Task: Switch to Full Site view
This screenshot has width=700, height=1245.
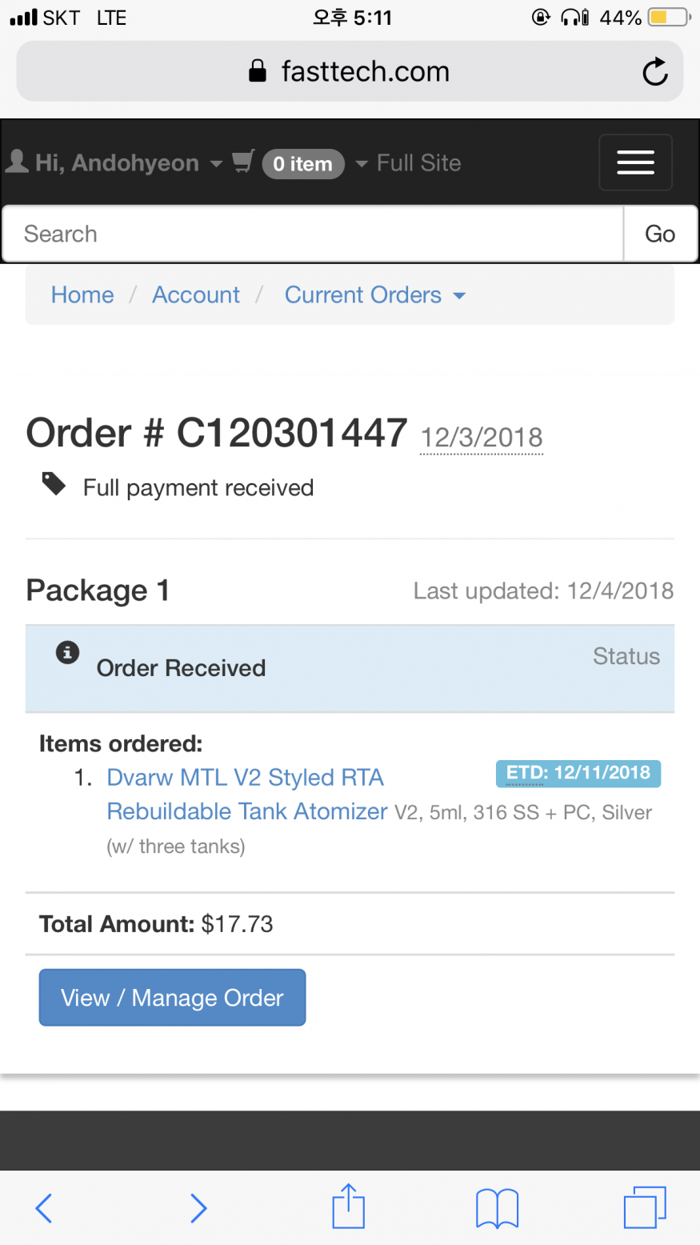Action: pos(418,163)
